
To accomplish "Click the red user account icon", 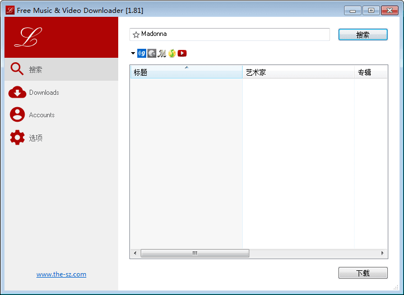I will pos(17,114).
